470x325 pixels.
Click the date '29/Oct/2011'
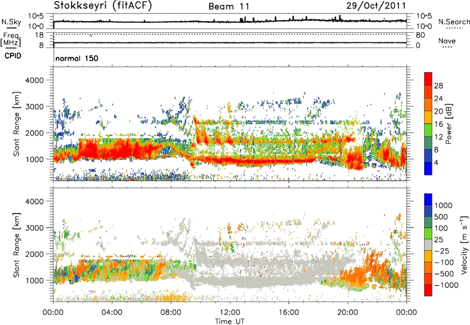pyautogui.click(x=376, y=5)
